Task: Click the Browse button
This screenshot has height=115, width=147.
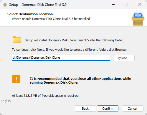Action: pyautogui.click(x=124, y=58)
